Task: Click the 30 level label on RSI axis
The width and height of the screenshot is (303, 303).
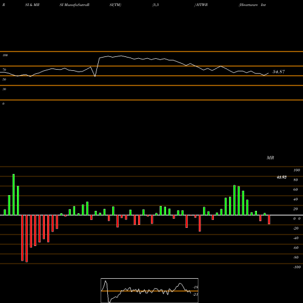Action: pyautogui.click(x=4, y=89)
